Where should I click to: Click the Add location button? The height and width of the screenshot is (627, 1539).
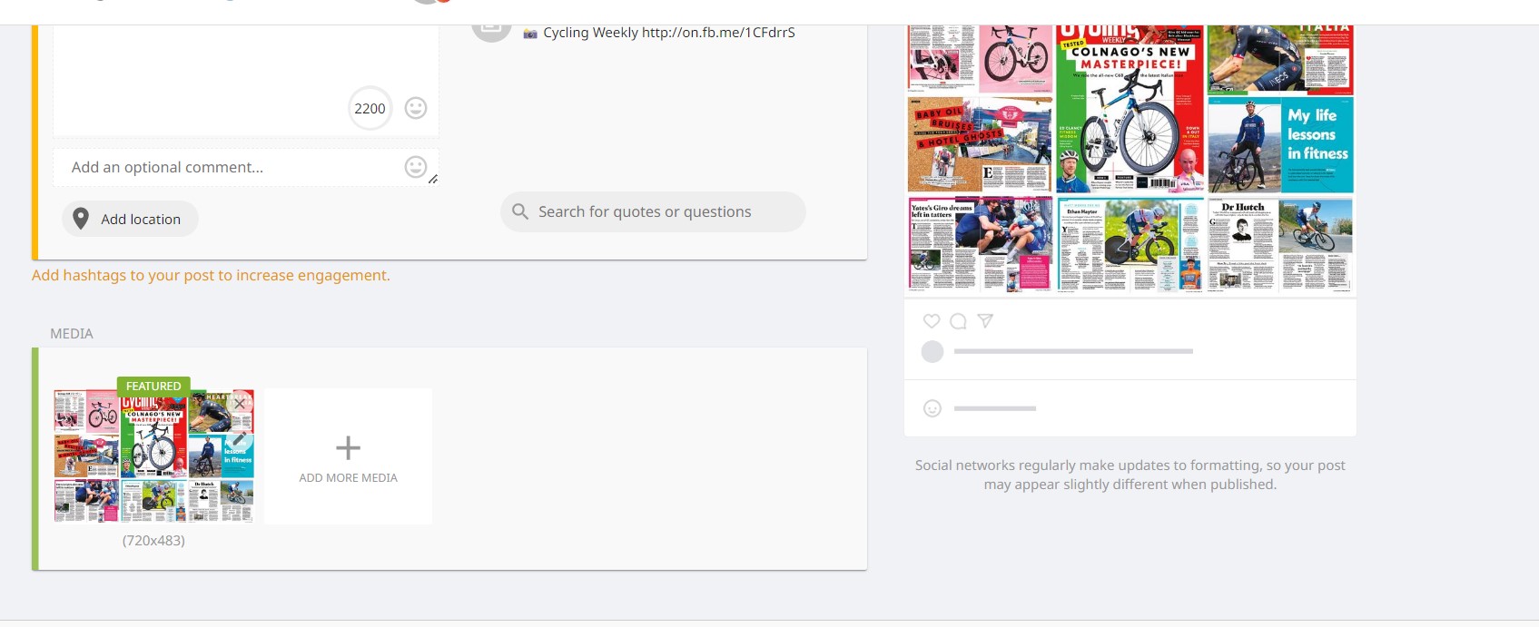tap(130, 219)
